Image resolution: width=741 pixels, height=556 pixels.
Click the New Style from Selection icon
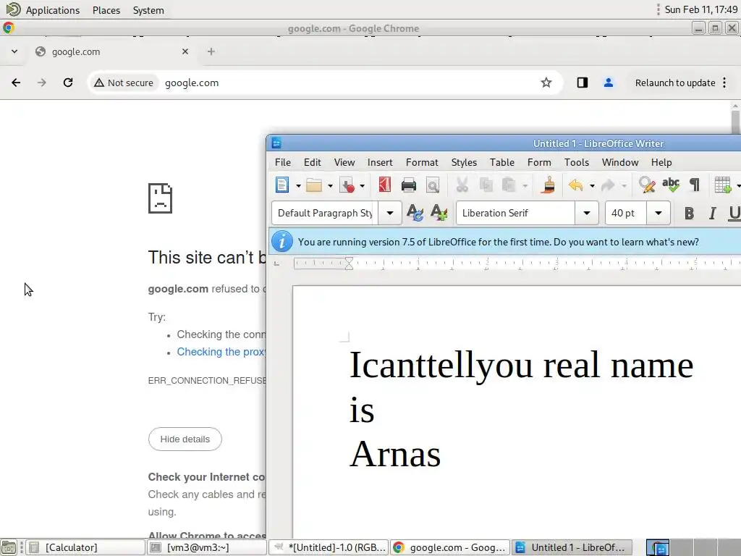click(x=439, y=213)
